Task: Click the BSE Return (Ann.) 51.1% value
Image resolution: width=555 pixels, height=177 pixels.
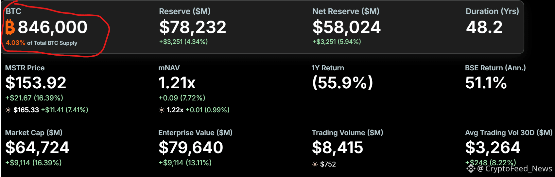Action: tap(486, 83)
